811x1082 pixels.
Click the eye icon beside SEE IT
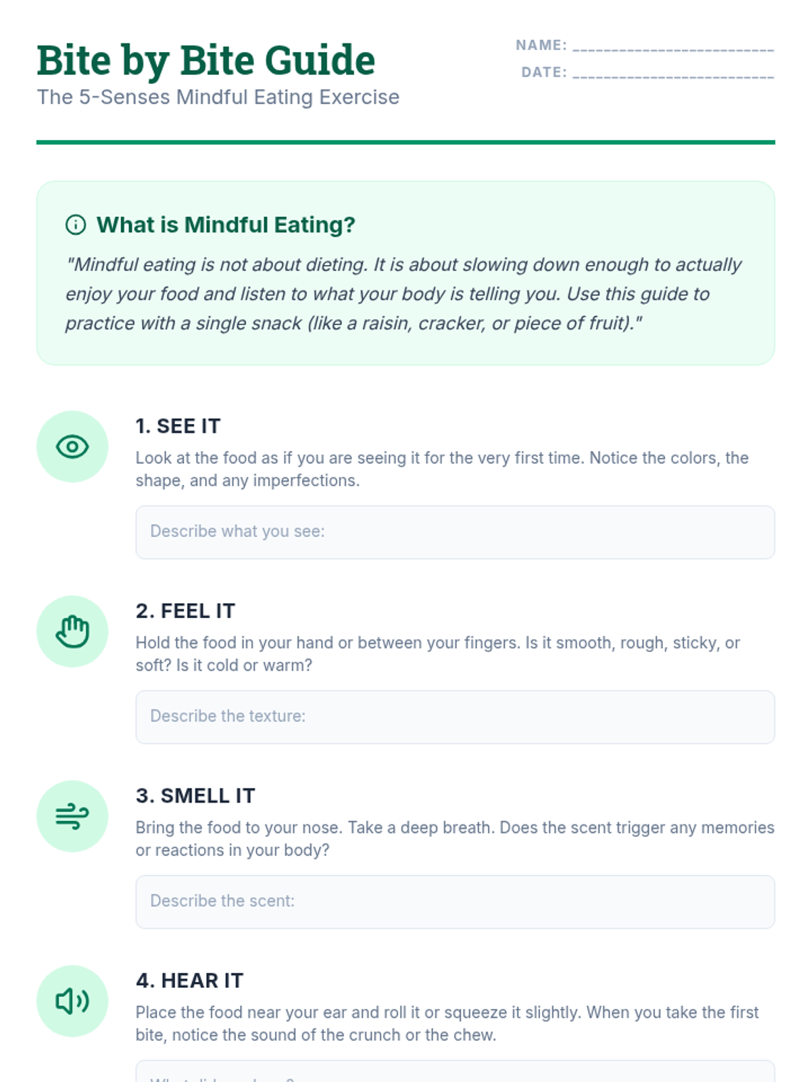pyautogui.click(x=72, y=446)
